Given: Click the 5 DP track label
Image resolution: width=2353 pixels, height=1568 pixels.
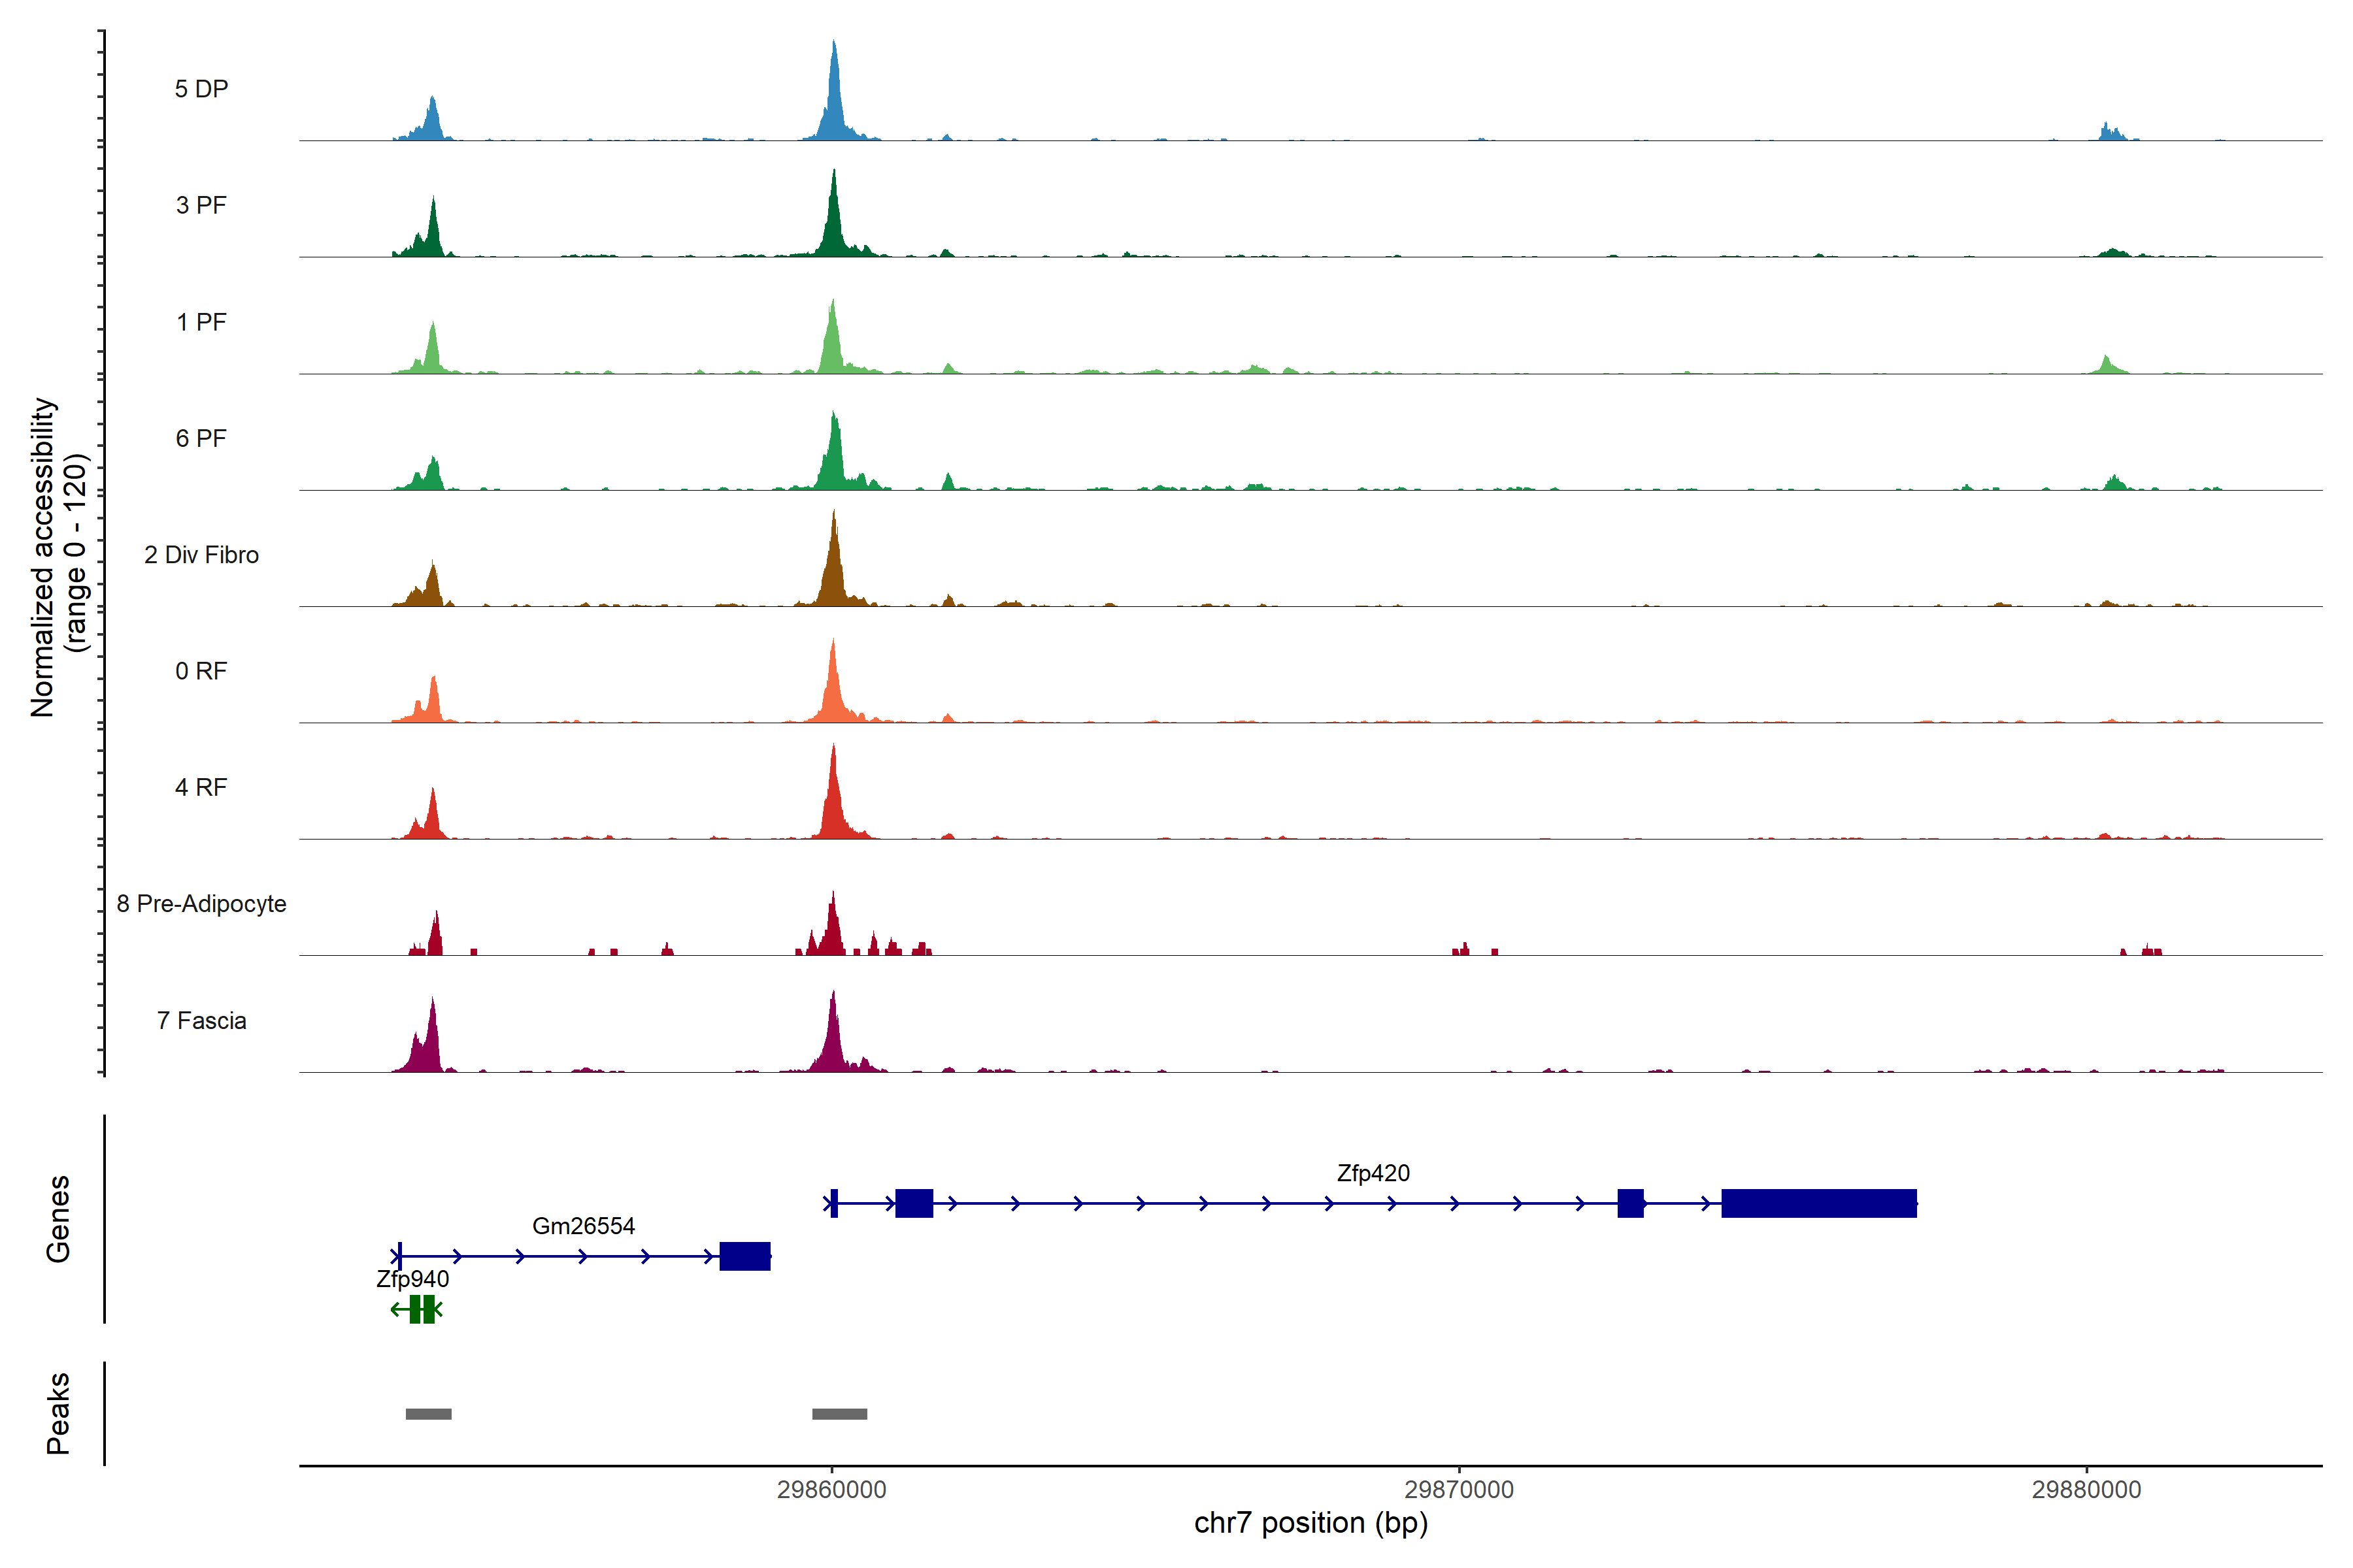Looking at the screenshot, I should tap(201, 89).
